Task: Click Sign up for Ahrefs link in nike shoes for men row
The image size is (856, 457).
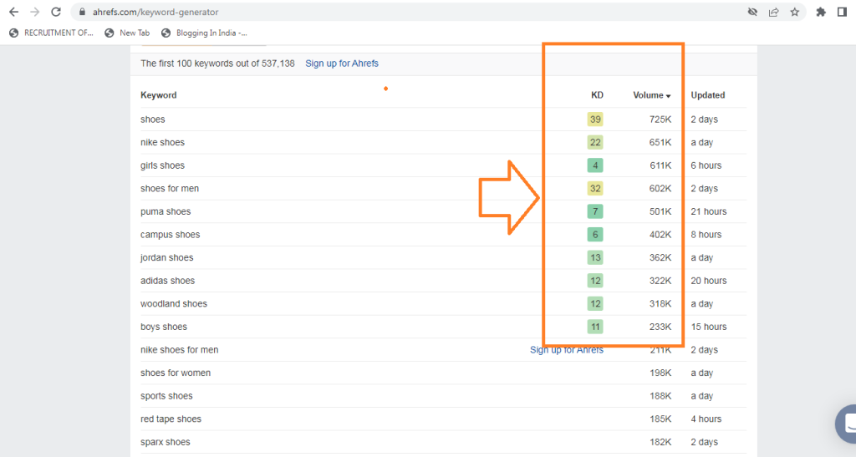Action: pyautogui.click(x=567, y=350)
